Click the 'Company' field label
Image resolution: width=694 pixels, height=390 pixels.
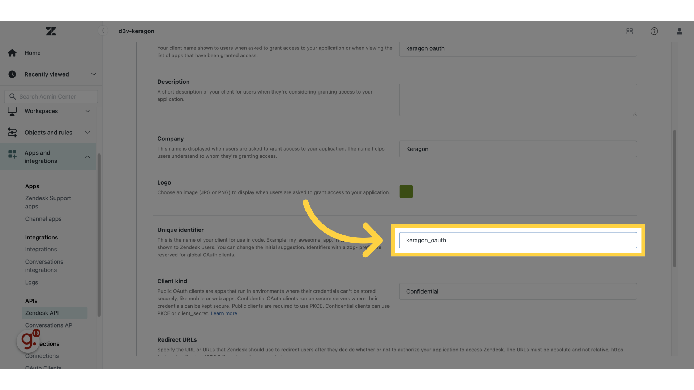pos(170,139)
